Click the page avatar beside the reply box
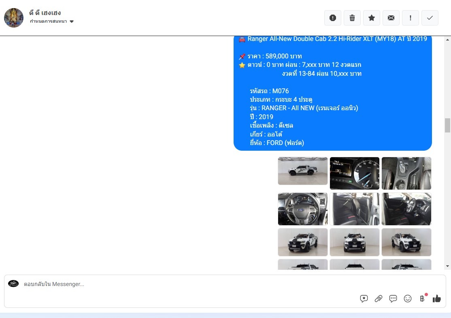 (x=13, y=284)
